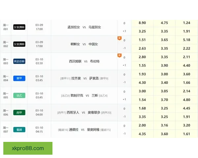
Task: Open the xkpro88.com green banner
Action: point(28,148)
